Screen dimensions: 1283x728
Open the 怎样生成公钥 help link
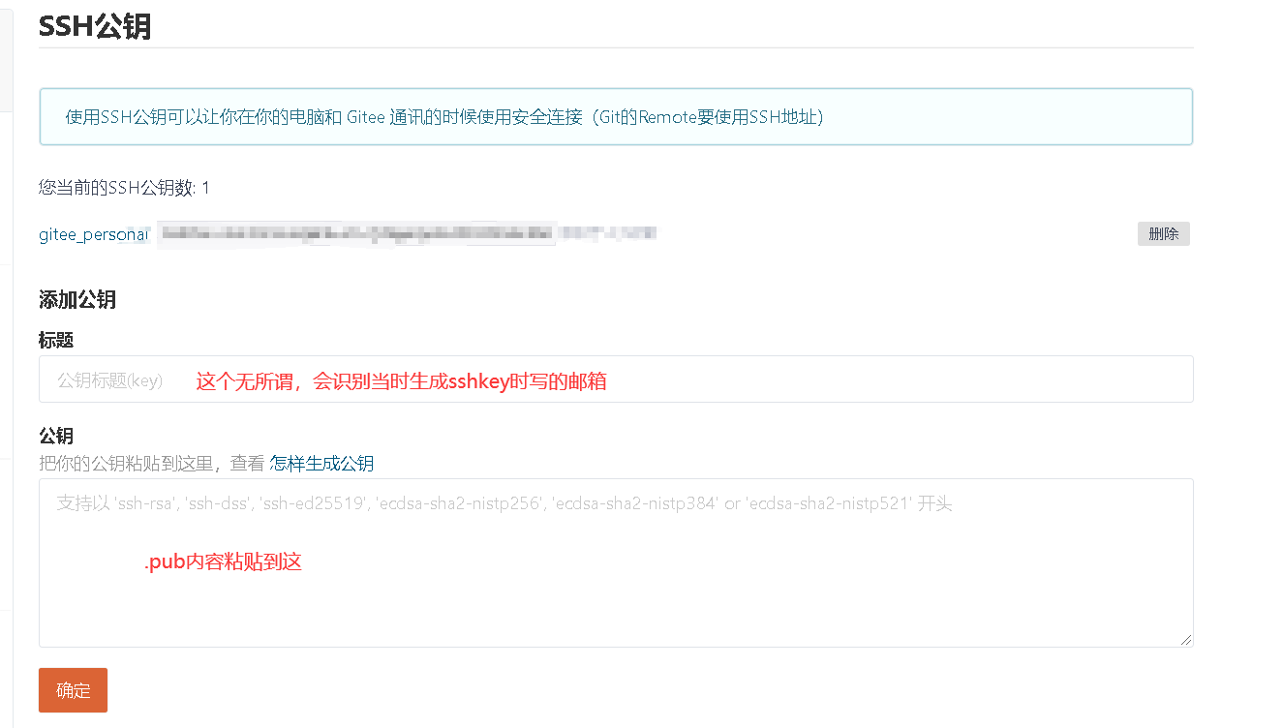click(321, 464)
